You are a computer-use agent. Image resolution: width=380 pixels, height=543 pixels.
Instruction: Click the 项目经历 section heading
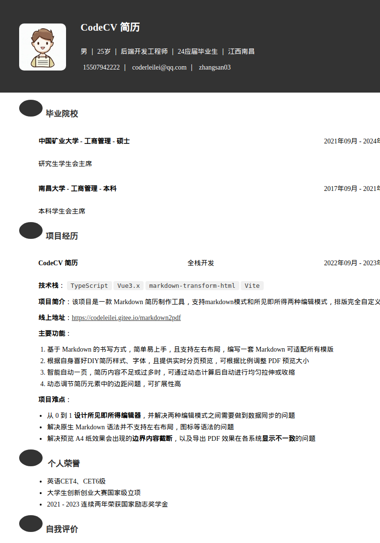(x=62, y=236)
